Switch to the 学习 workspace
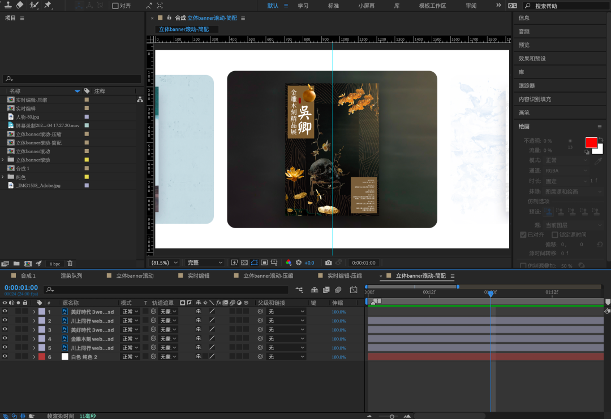The width and height of the screenshot is (611, 419). pos(303,6)
